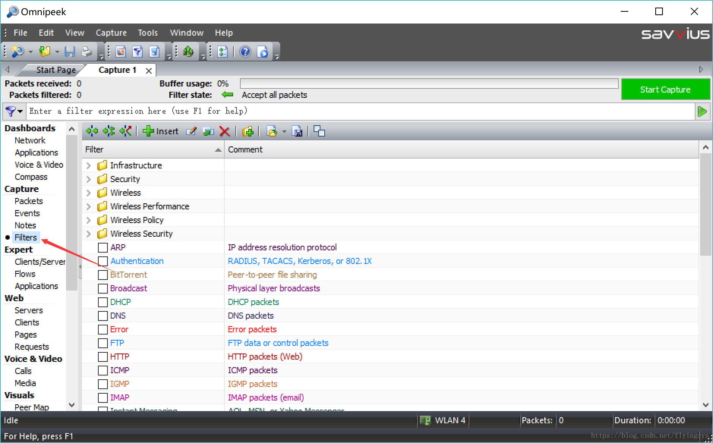Click the options list toolbar icon
The width and height of the screenshot is (713, 443).
pos(222,51)
